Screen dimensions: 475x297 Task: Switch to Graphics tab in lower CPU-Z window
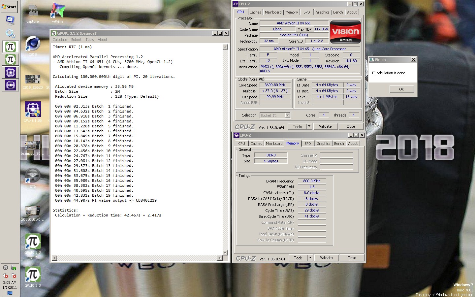click(323, 144)
